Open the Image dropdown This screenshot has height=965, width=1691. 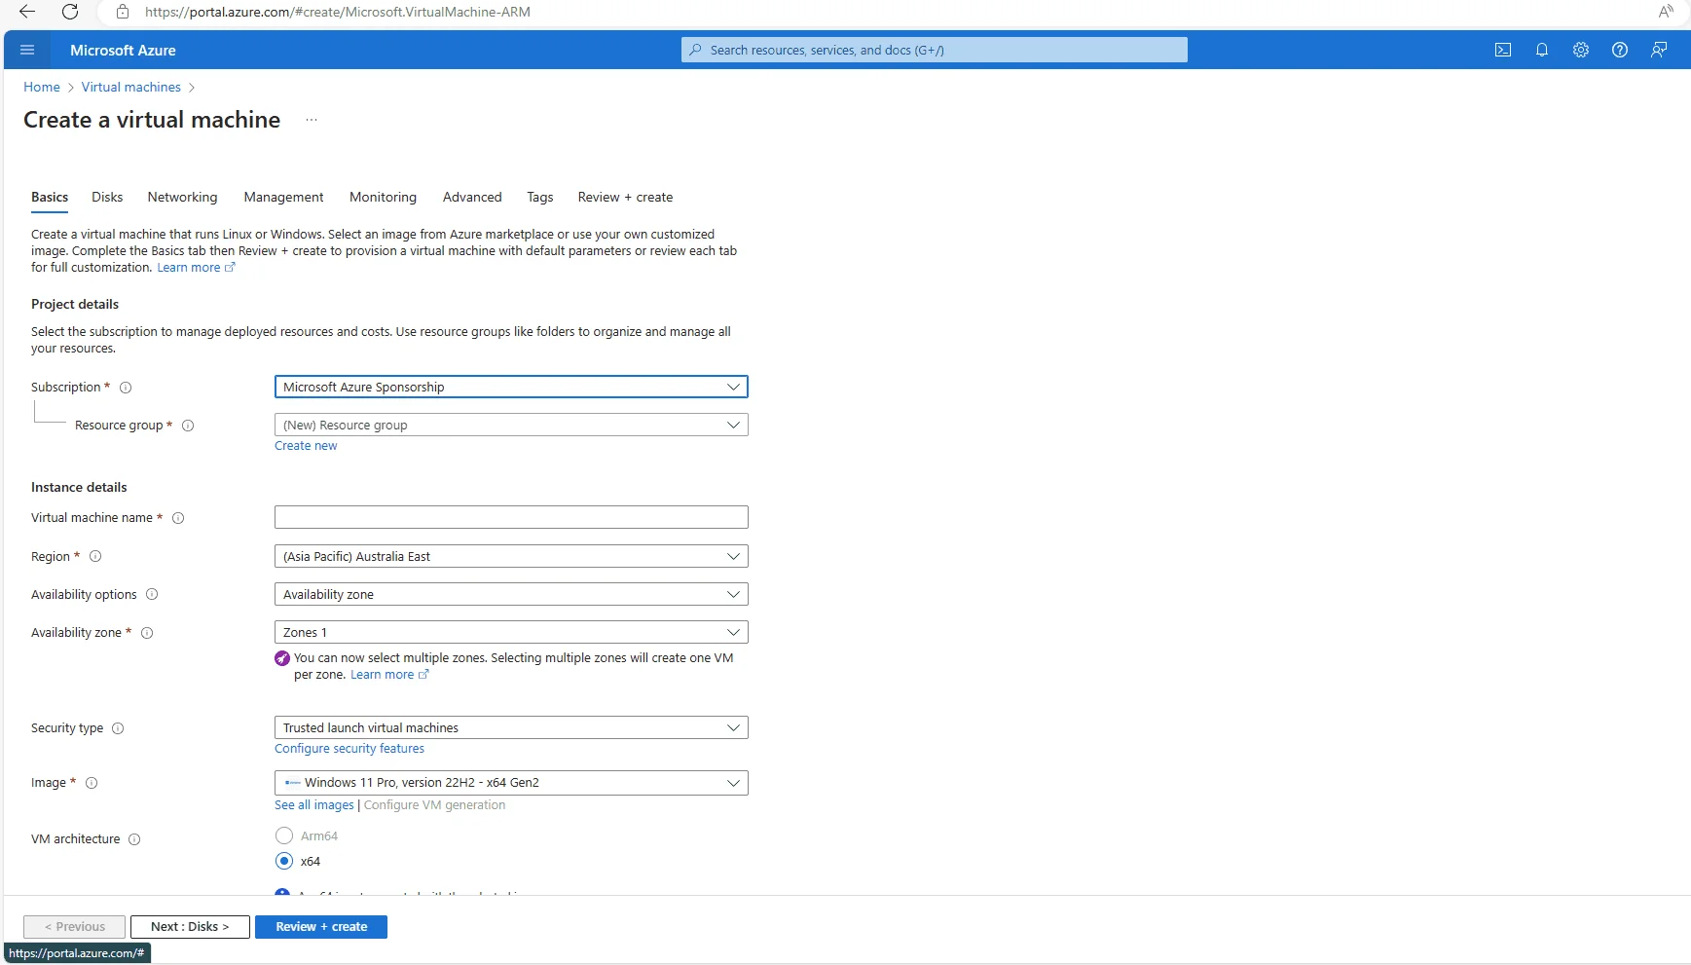tap(511, 782)
